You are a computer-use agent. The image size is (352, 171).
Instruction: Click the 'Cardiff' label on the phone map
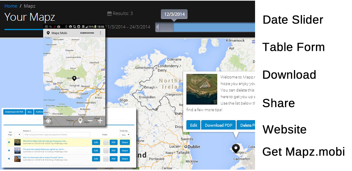(84, 93)
